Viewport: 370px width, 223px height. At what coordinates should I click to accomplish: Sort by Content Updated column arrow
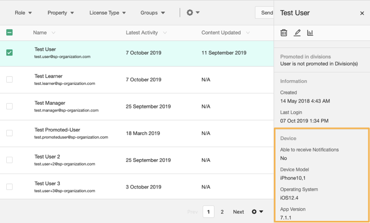[248, 33]
